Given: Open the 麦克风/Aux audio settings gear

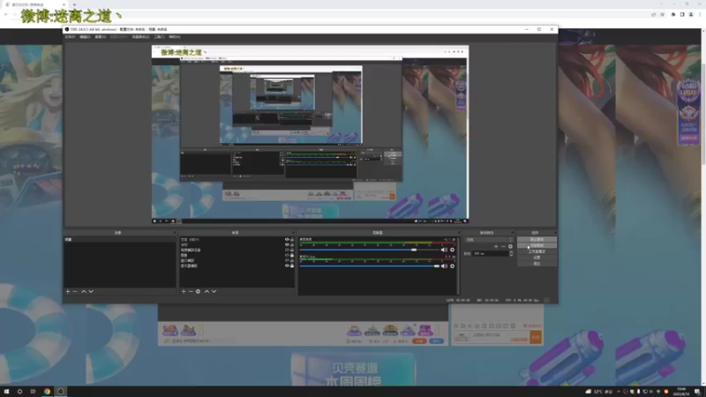Looking at the screenshot, I should point(452,266).
